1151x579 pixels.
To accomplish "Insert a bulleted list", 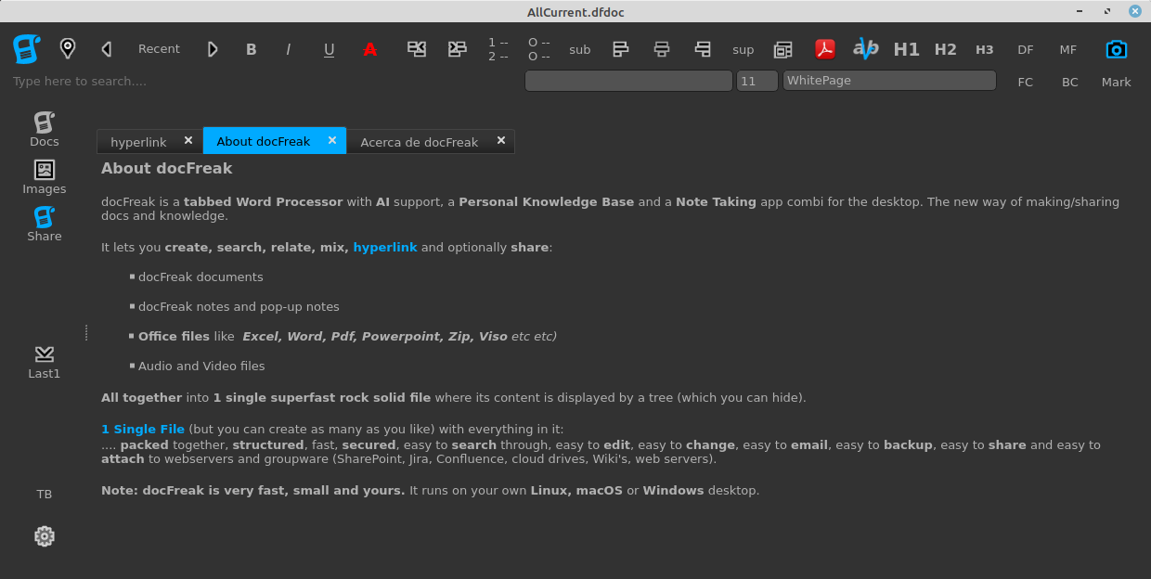I will click(538, 49).
